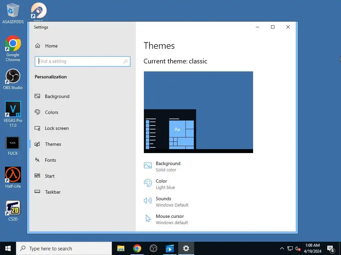Open the Start personalization page
Viewport: 341px width, 255px height.
click(83, 176)
